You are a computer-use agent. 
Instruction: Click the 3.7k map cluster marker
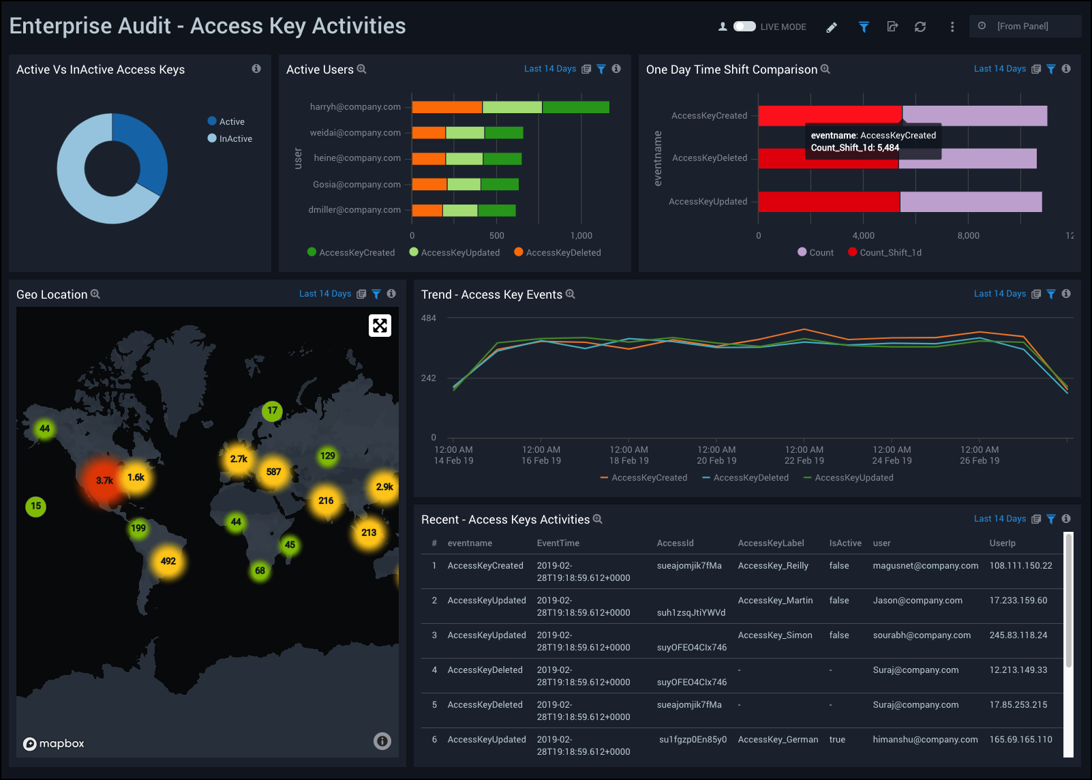pyautogui.click(x=104, y=481)
